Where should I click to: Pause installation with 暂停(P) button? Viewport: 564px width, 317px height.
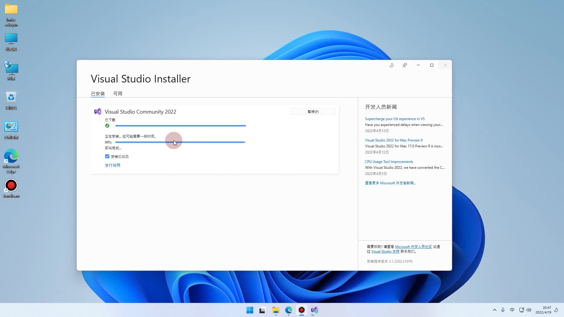click(x=313, y=112)
